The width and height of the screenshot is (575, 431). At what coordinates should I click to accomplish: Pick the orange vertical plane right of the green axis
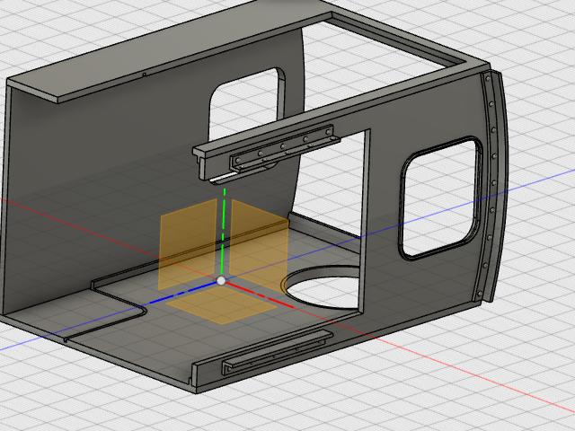pyautogui.click(x=259, y=245)
